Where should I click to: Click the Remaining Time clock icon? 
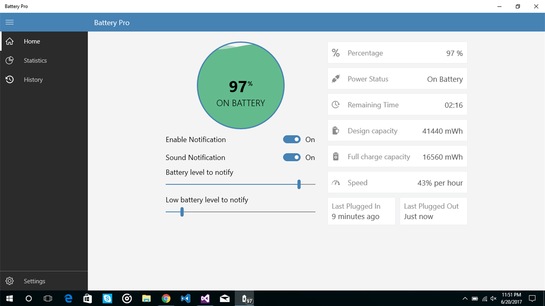[x=335, y=104]
